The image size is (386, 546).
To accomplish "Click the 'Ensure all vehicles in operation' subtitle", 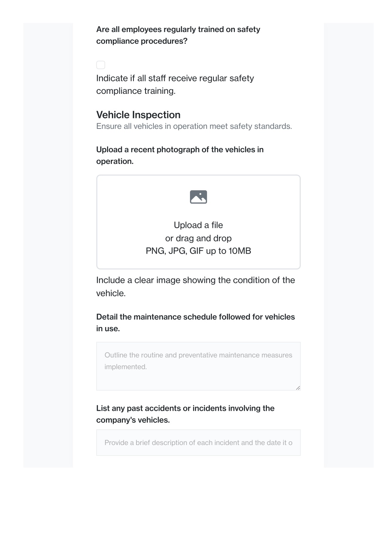I will pos(194,126).
